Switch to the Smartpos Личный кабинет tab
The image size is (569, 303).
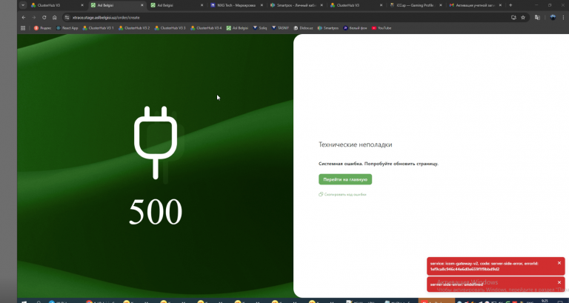coord(296,5)
